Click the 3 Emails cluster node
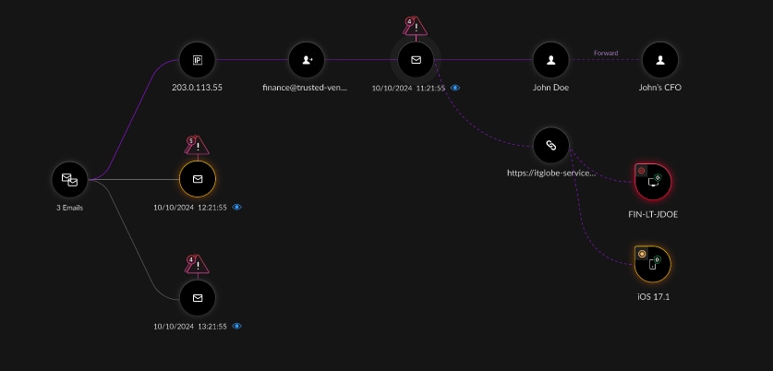773x371 pixels. pyautogui.click(x=70, y=179)
